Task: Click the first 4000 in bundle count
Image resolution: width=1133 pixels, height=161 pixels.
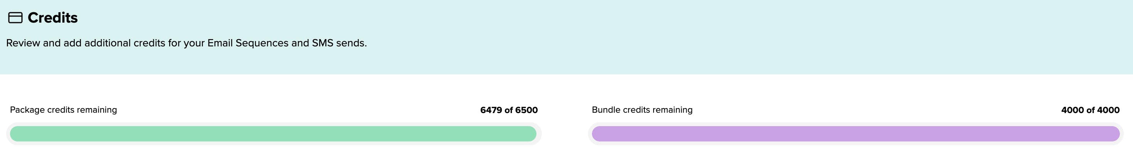Action: pos(1072,110)
